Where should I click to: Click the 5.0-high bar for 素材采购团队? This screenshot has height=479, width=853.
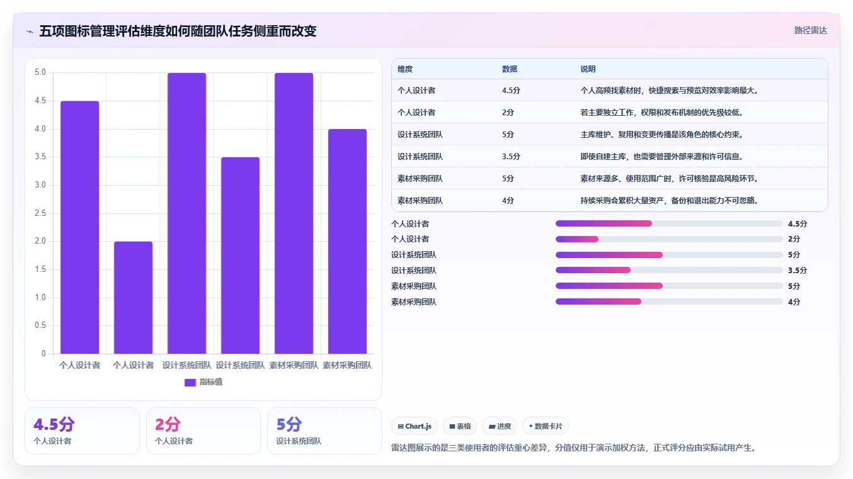[294, 213]
